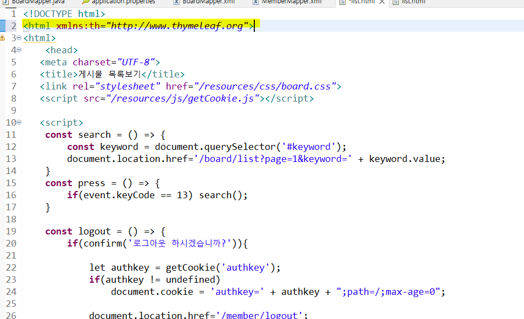Open the BoardMapper.xml editor tab
The height and width of the screenshot is (319, 524).
[204, 2]
